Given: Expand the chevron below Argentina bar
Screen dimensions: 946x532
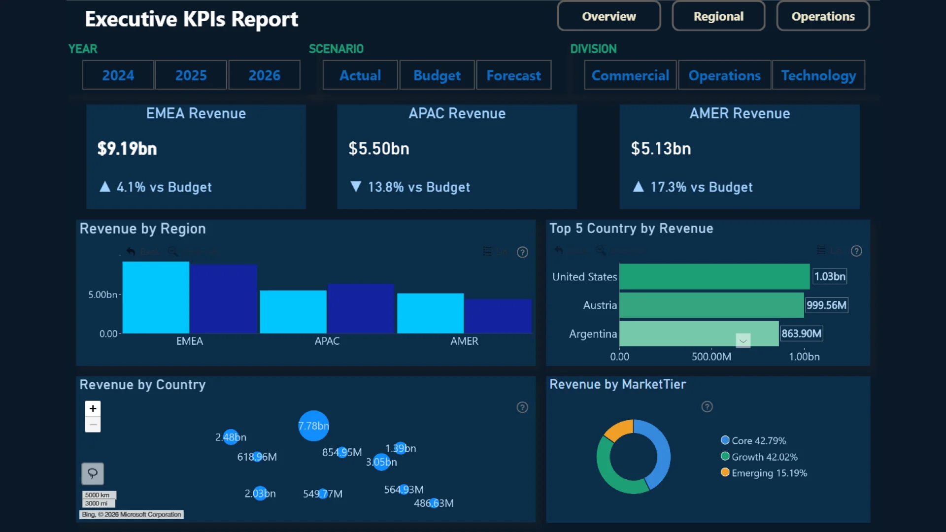Looking at the screenshot, I should (x=743, y=341).
